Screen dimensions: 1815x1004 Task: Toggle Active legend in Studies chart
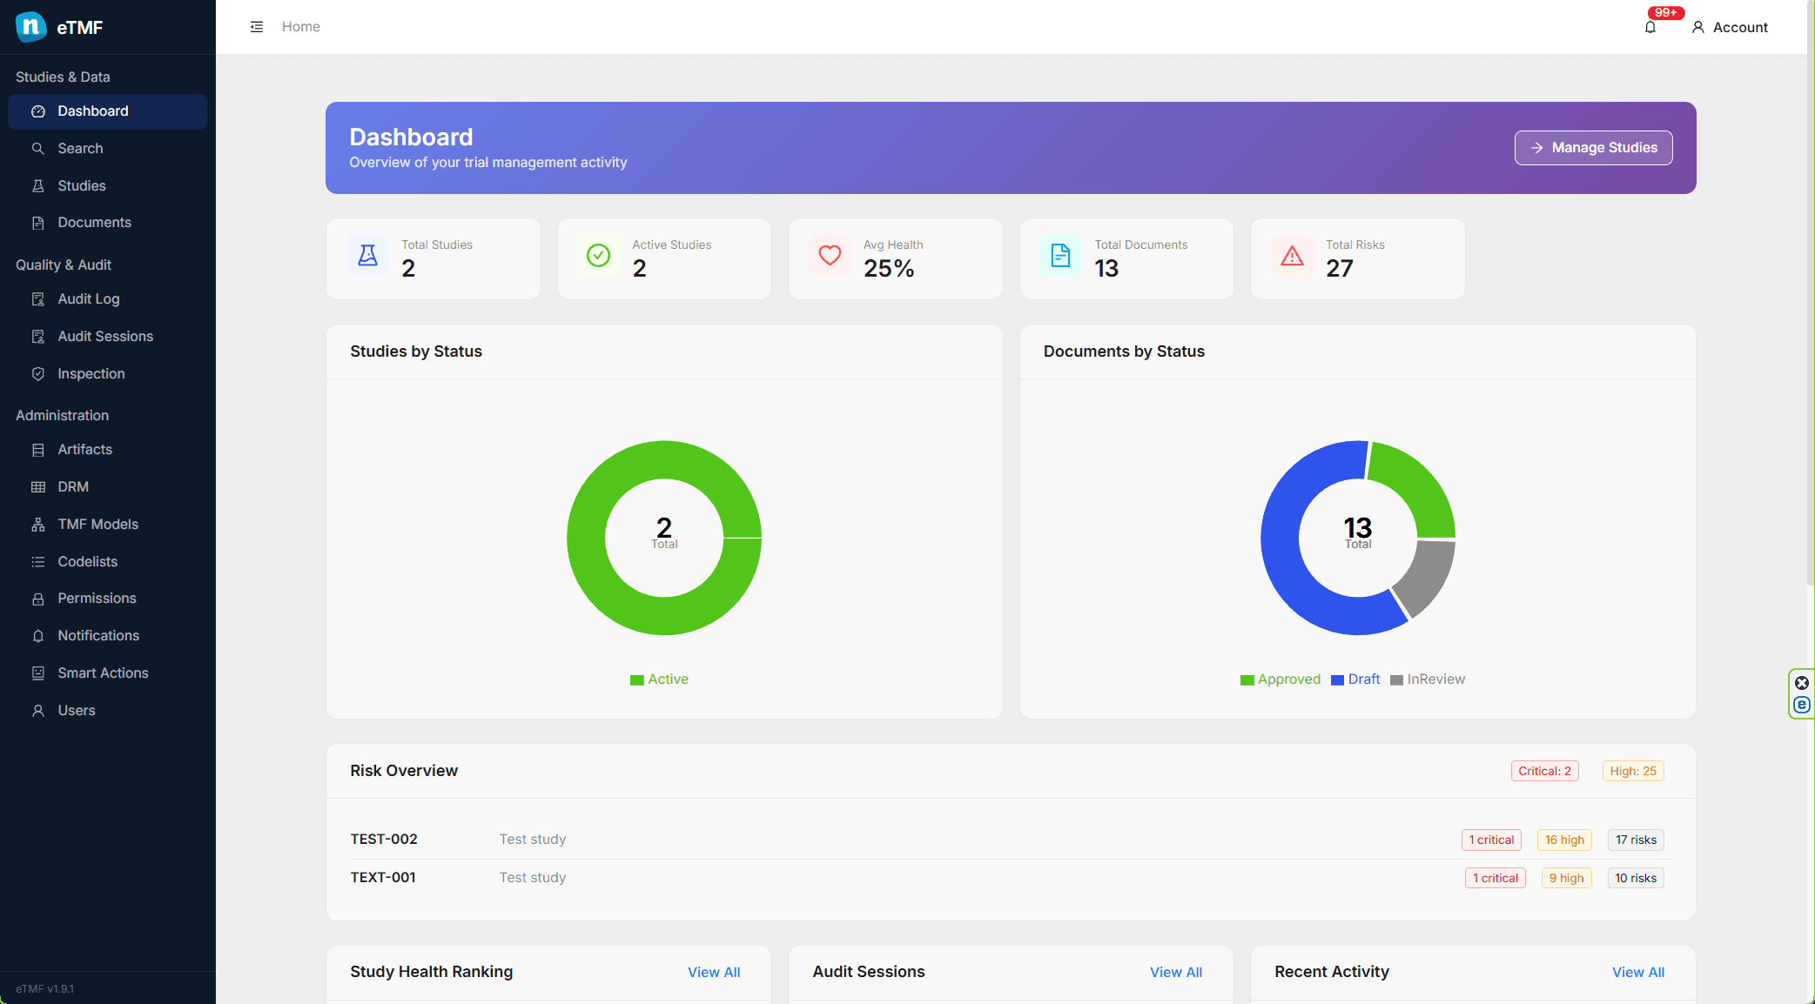(660, 679)
